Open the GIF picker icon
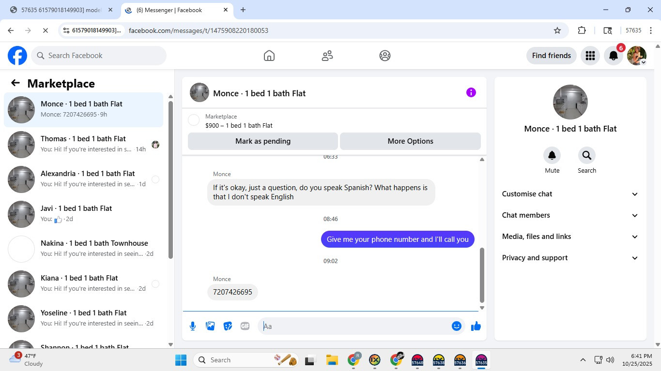661x371 pixels. 245,326
